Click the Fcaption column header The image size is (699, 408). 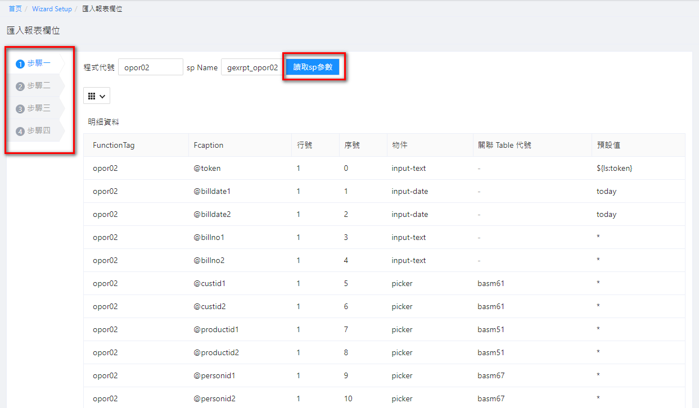208,145
